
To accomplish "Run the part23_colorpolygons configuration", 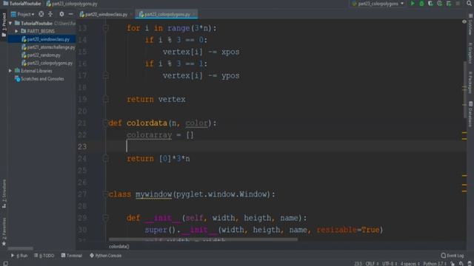I will point(413,4).
